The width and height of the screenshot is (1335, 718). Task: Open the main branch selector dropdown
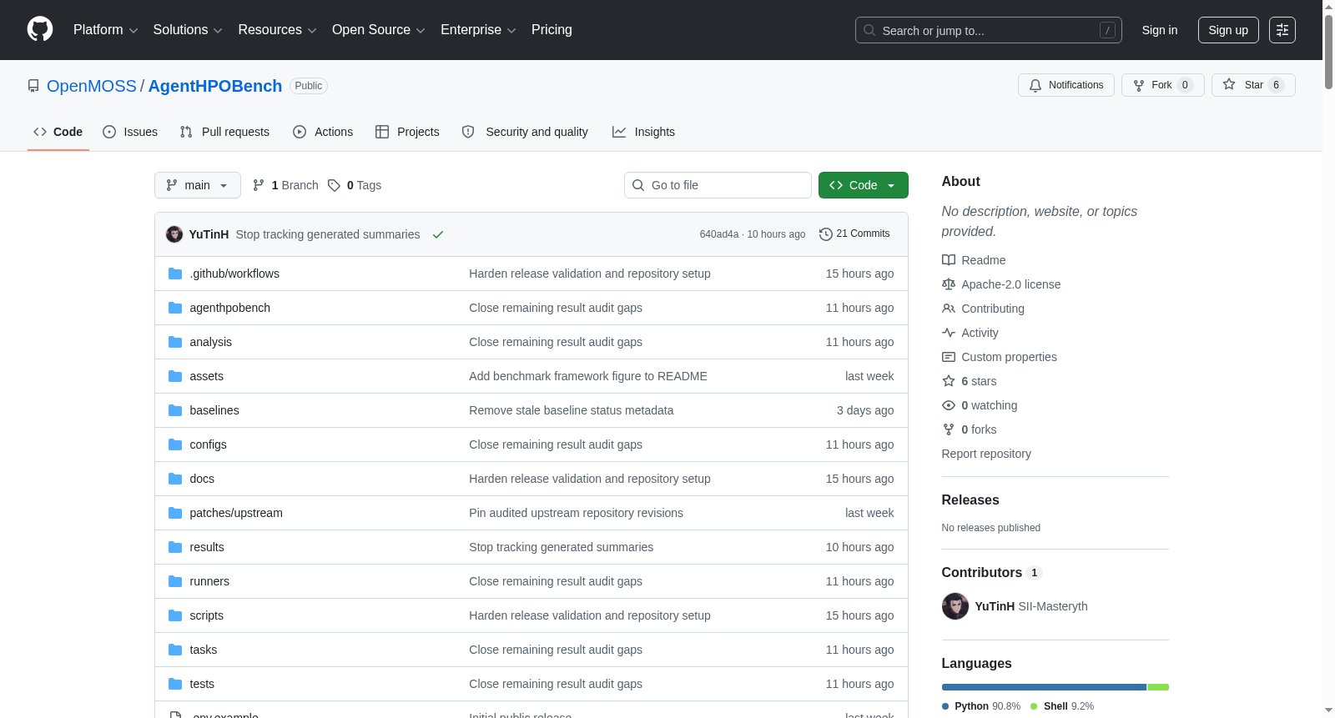(198, 185)
